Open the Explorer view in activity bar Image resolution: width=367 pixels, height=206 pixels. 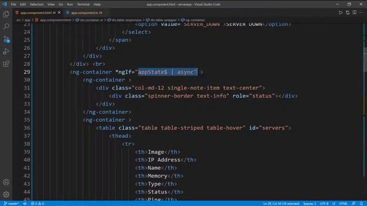coord(6,14)
